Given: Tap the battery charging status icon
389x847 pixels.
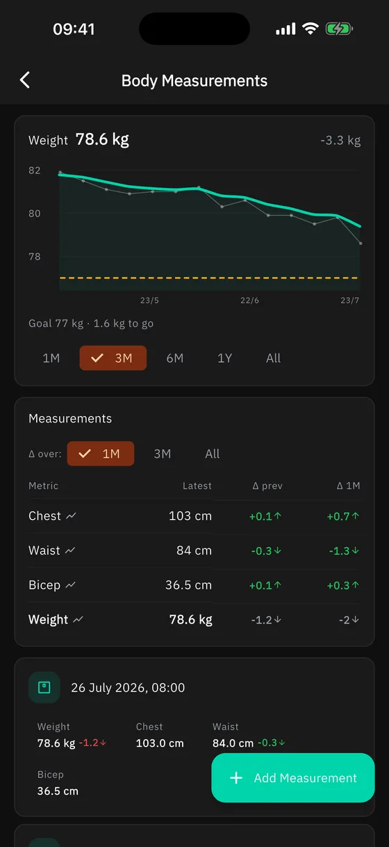Looking at the screenshot, I should tap(340, 29).
